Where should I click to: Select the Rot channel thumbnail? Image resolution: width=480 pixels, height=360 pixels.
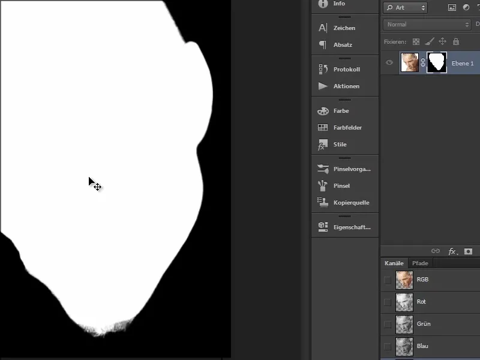pyautogui.click(x=404, y=302)
